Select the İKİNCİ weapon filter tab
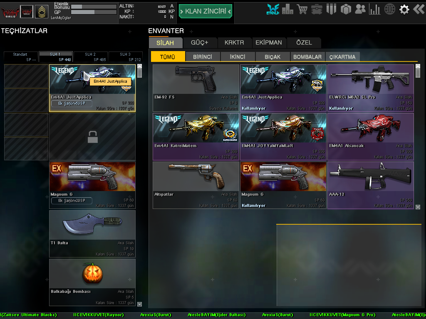This screenshot has height=319, width=426. point(238,56)
